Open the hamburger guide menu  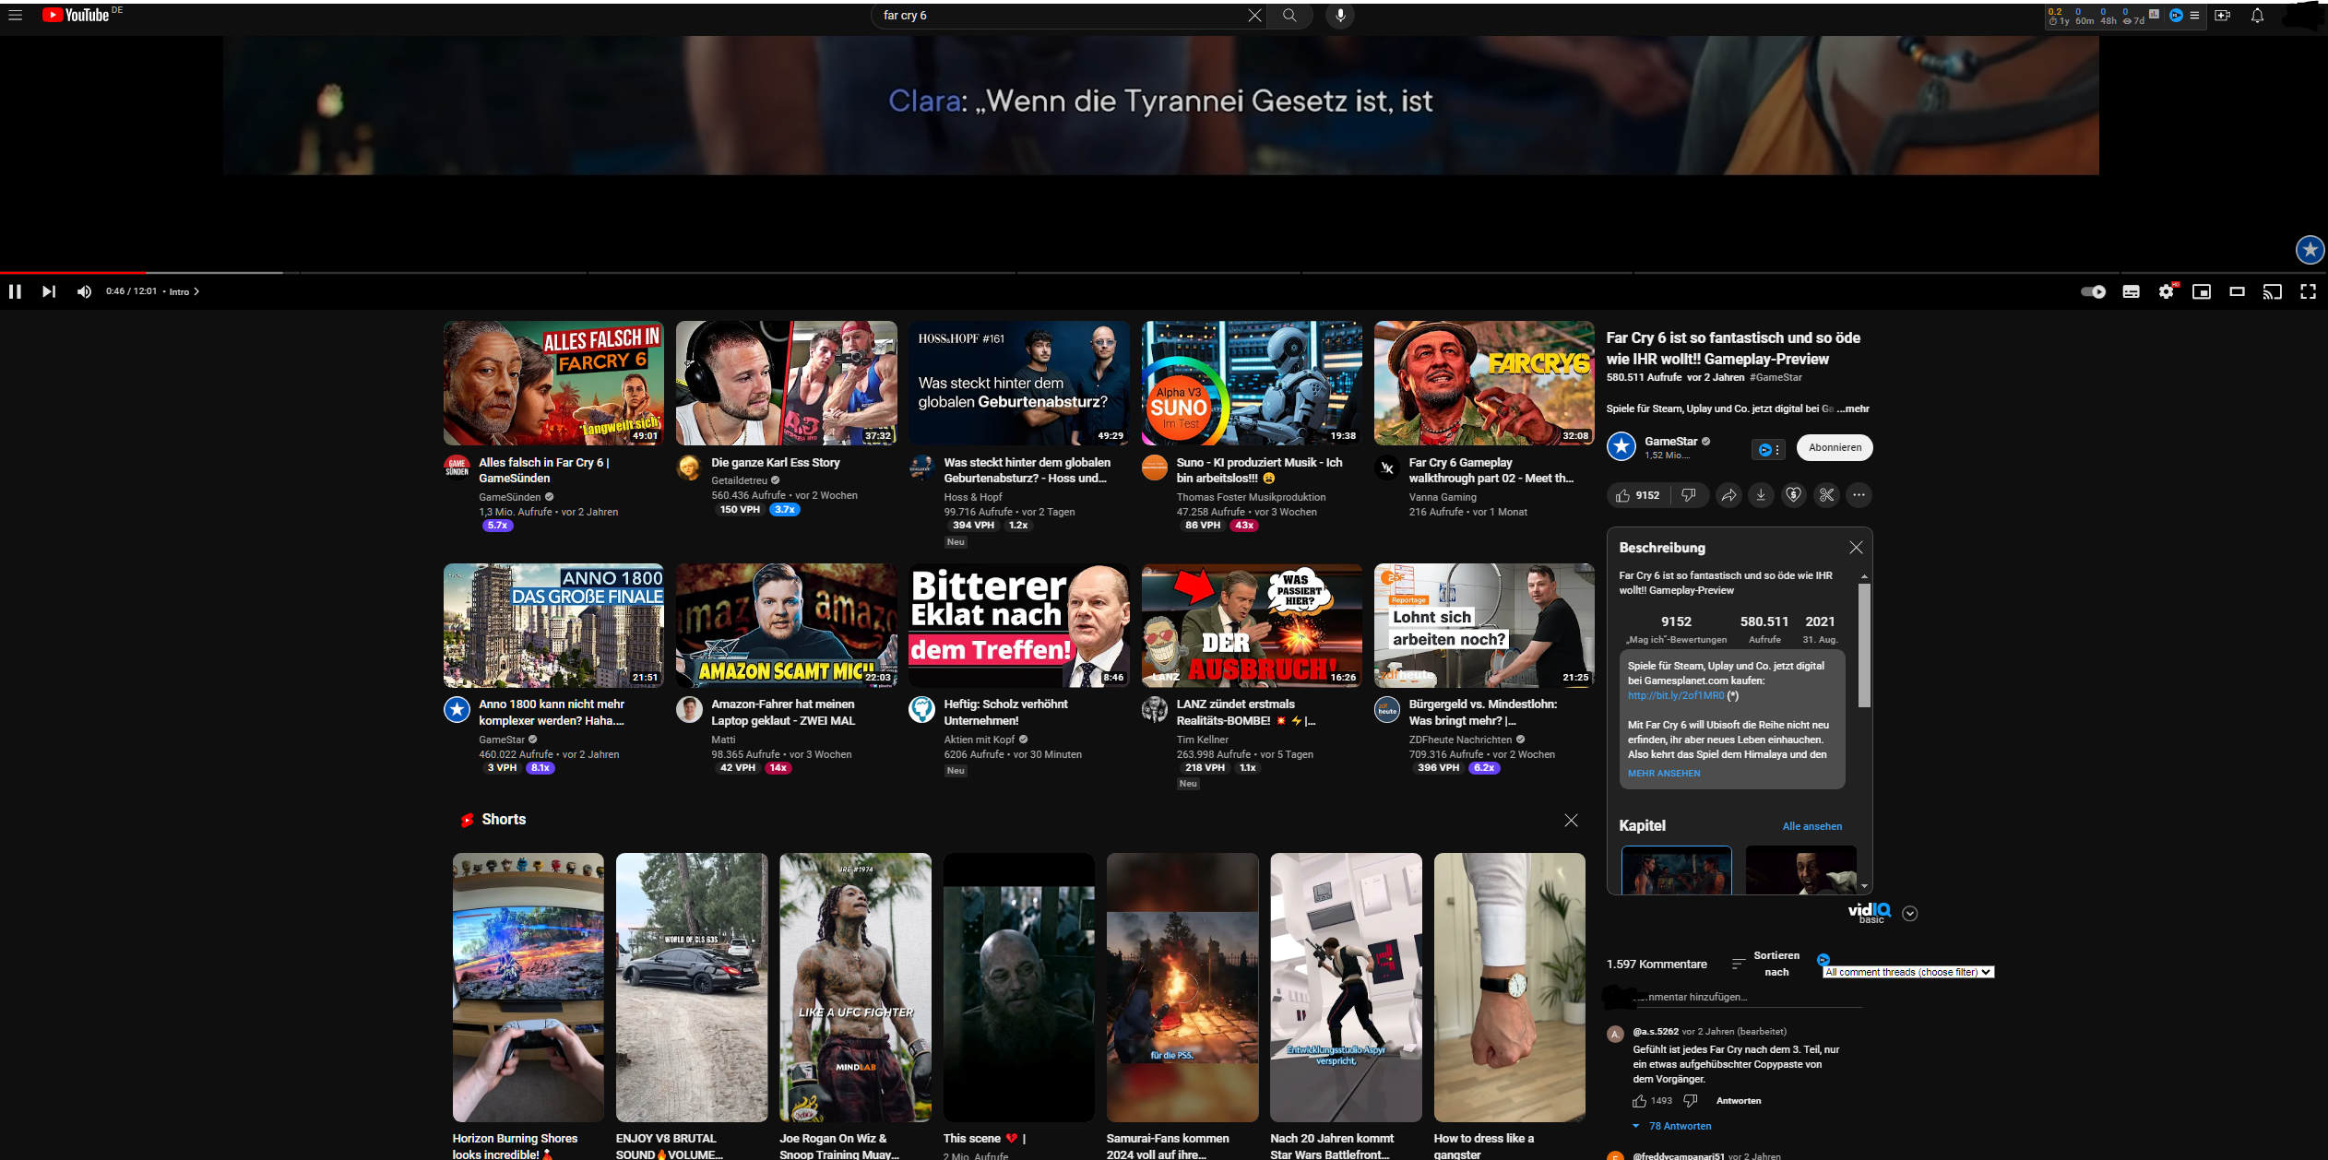click(16, 15)
